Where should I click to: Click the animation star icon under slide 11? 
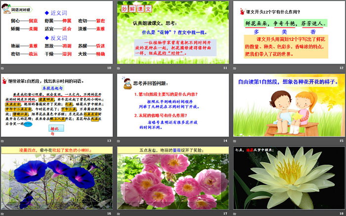click(119, 68)
